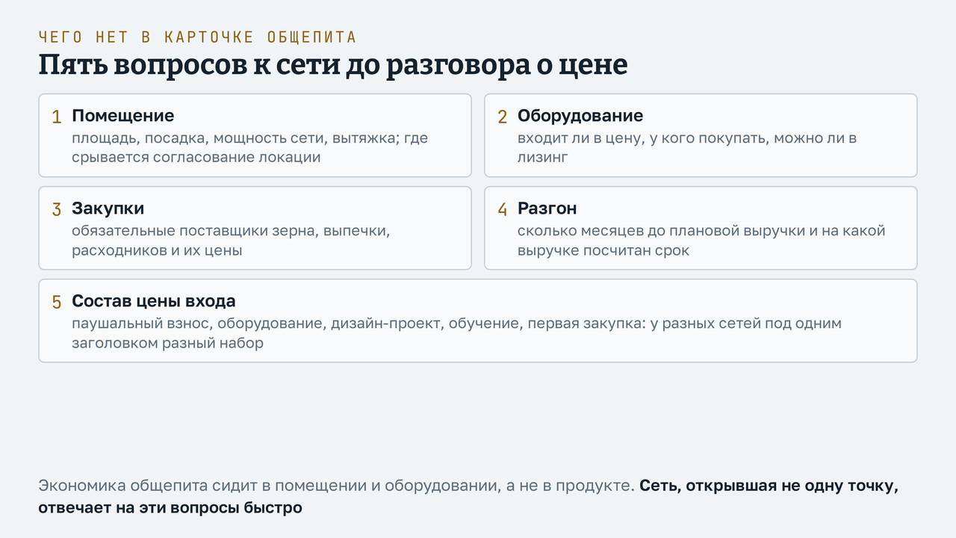
Task: Click number 5 beside 'Состав цены входа'
Action: click(56, 303)
